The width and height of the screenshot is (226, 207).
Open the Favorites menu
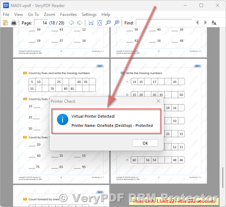click(x=69, y=15)
